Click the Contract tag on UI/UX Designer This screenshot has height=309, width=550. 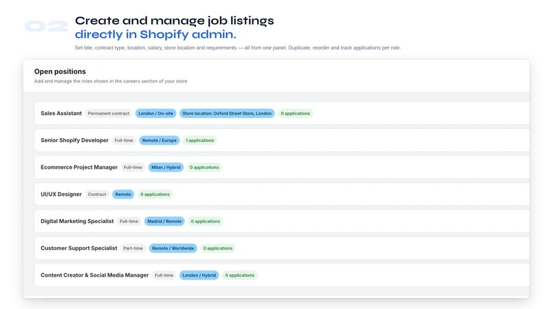97,194
